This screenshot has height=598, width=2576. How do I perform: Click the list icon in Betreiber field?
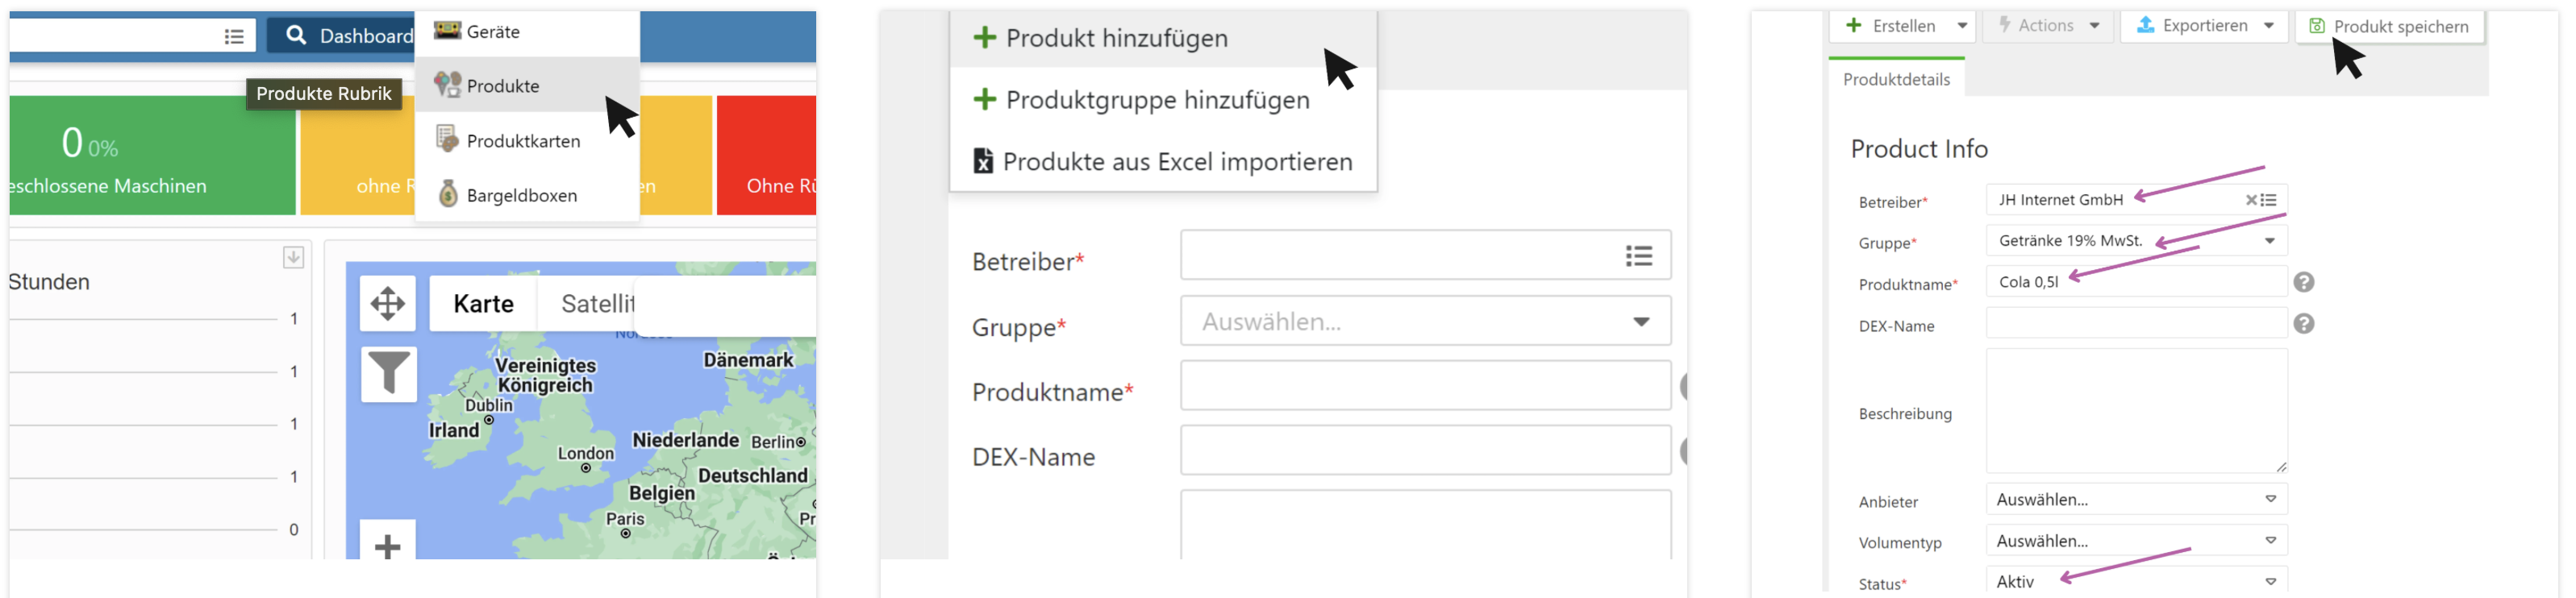1638,256
